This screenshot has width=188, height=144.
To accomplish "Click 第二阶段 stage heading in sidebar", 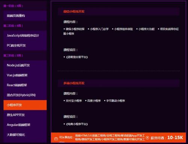I will [x=13, y=25].
